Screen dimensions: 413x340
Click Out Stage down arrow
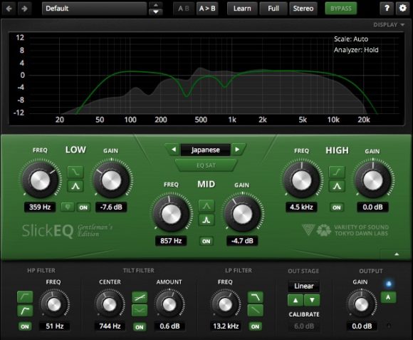click(312, 300)
